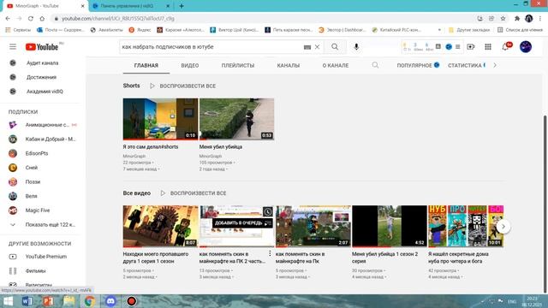548x308 pixels.
Task: Switch to the О КАНАЛЕ tab
Action: click(x=336, y=65)
